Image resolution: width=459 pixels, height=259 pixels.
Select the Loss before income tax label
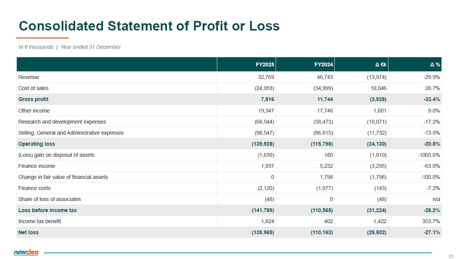[x=47, y=210]
